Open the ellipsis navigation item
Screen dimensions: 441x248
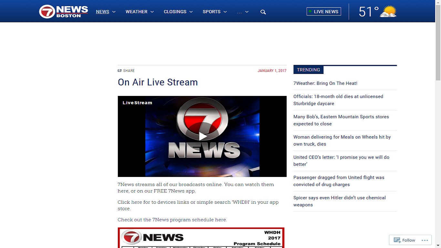click(239, 12)
